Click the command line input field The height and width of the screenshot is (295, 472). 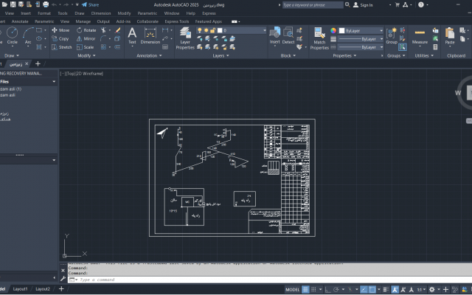coord(184,280)
